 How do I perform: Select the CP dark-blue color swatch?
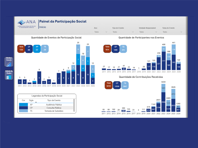tap(23, 108)
